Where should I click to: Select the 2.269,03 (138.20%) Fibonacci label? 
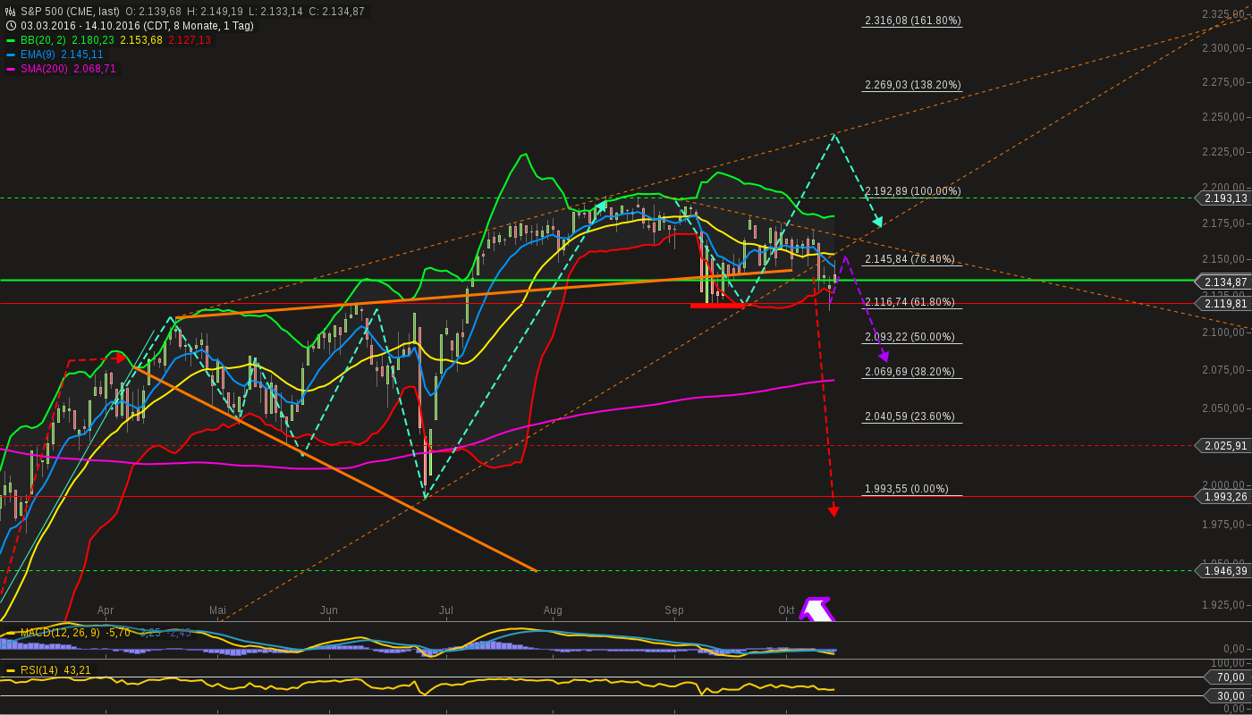913,85
